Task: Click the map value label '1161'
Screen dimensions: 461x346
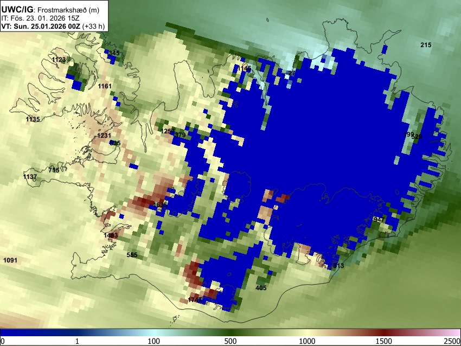Action: point(105,86)
